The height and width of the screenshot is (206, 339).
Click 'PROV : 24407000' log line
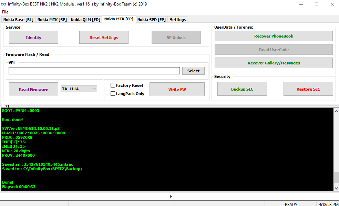click(18, 155)
